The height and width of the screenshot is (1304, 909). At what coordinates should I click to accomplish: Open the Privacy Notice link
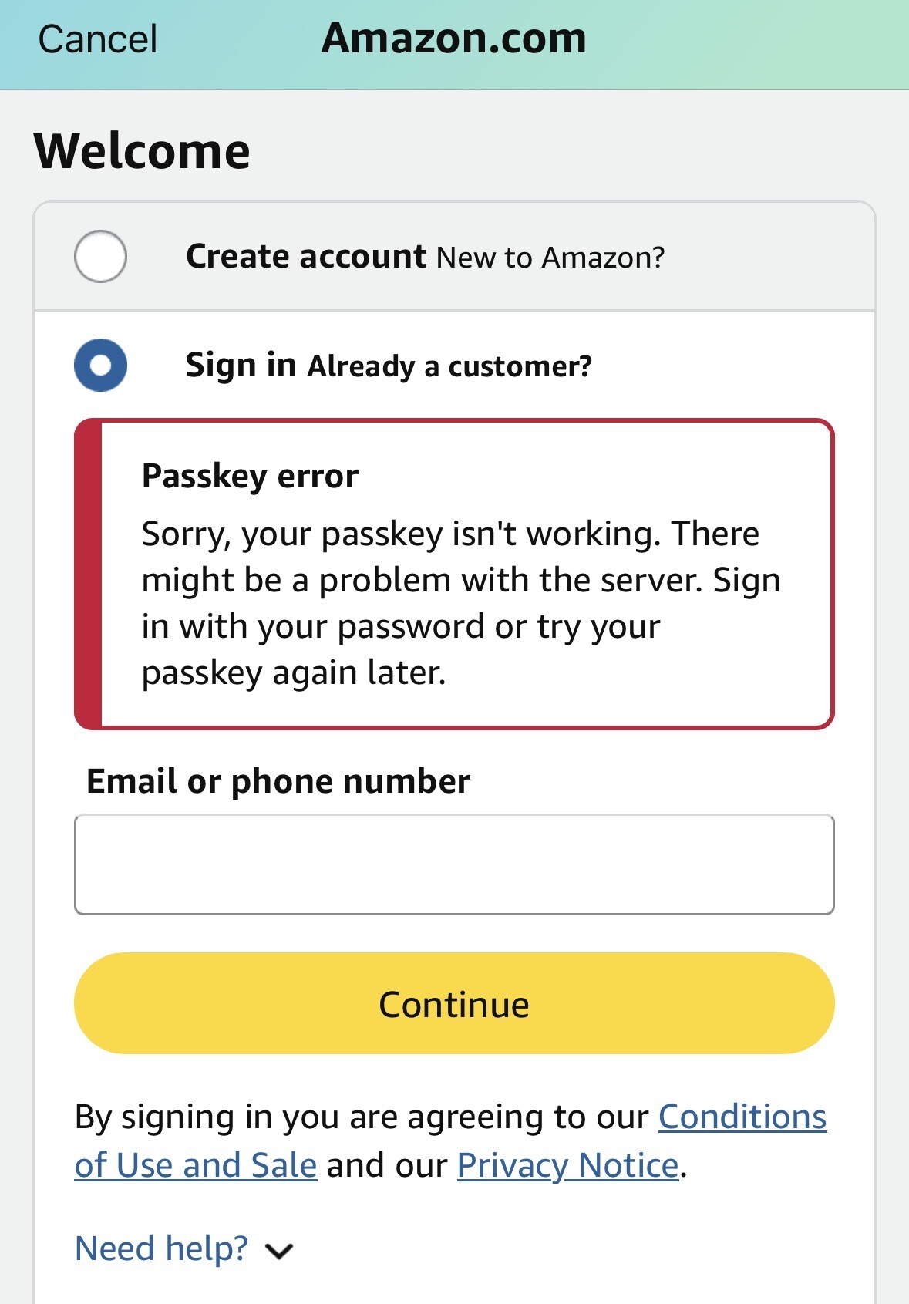(x=567, y=1165)
